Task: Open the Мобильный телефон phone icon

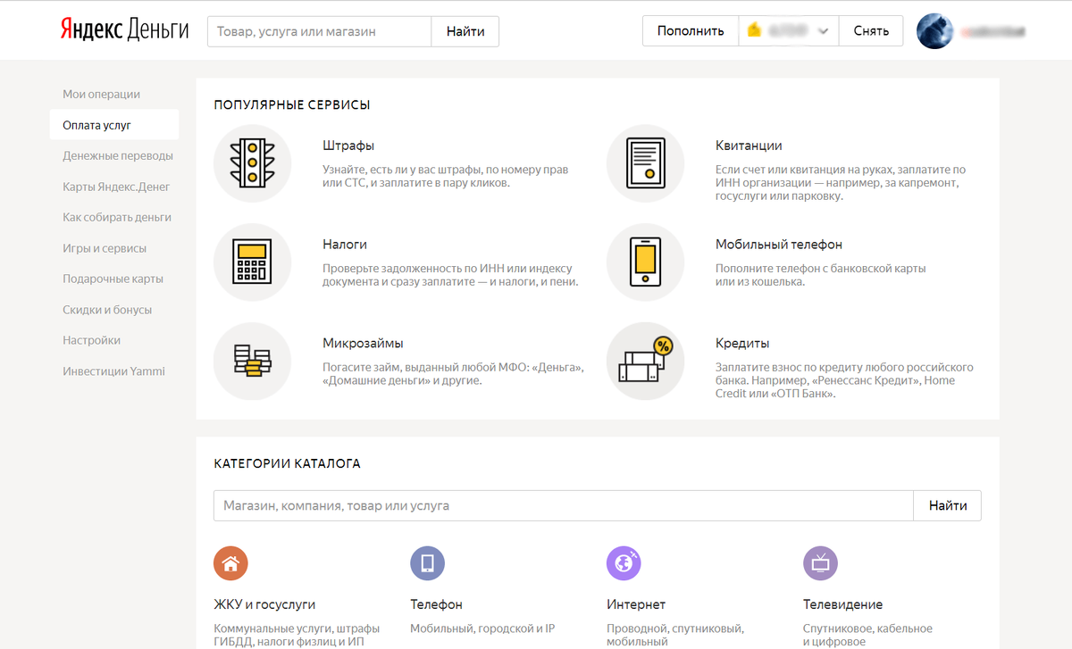Action: [646, 262]
